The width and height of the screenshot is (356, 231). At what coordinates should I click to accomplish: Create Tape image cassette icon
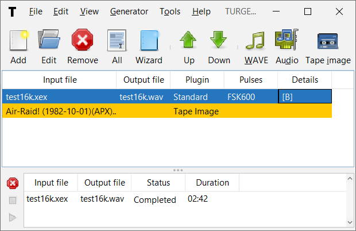click(x=327, y=43)
